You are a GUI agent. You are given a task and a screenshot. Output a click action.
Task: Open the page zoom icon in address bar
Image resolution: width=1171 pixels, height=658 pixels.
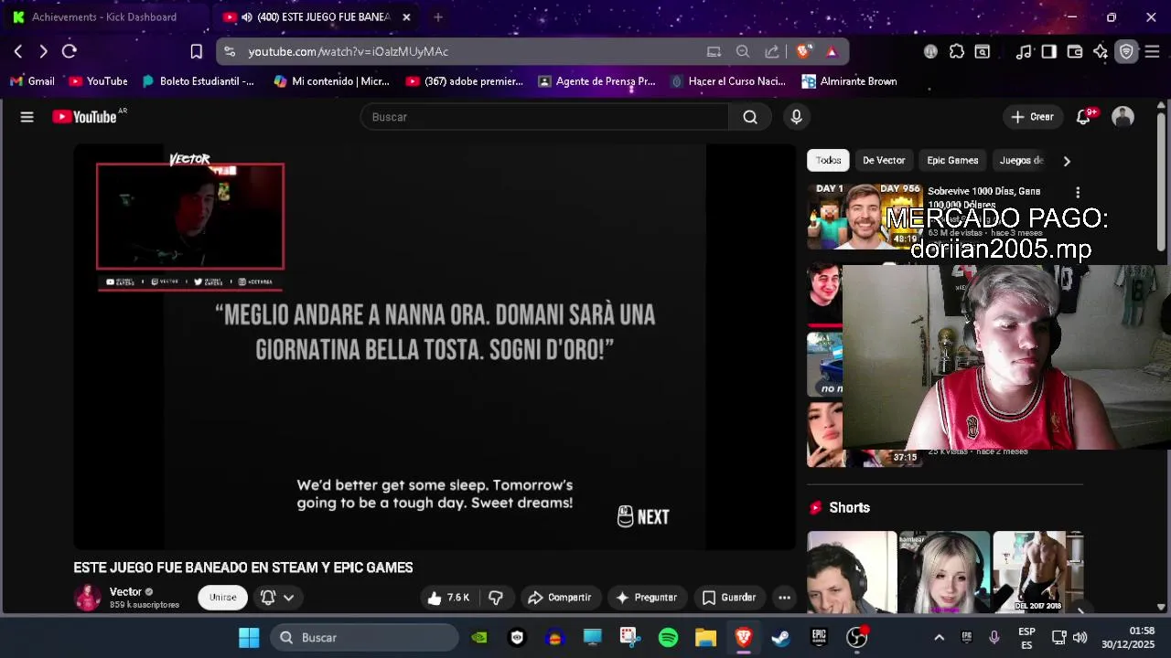tap(743, 51)
